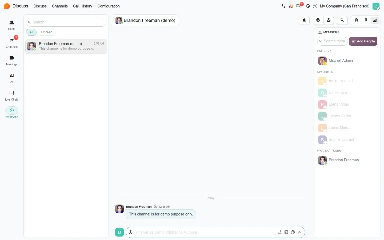The image size is (384, 240).
Task: Select the Unread filter in chat list
Action: pos(47,32)
